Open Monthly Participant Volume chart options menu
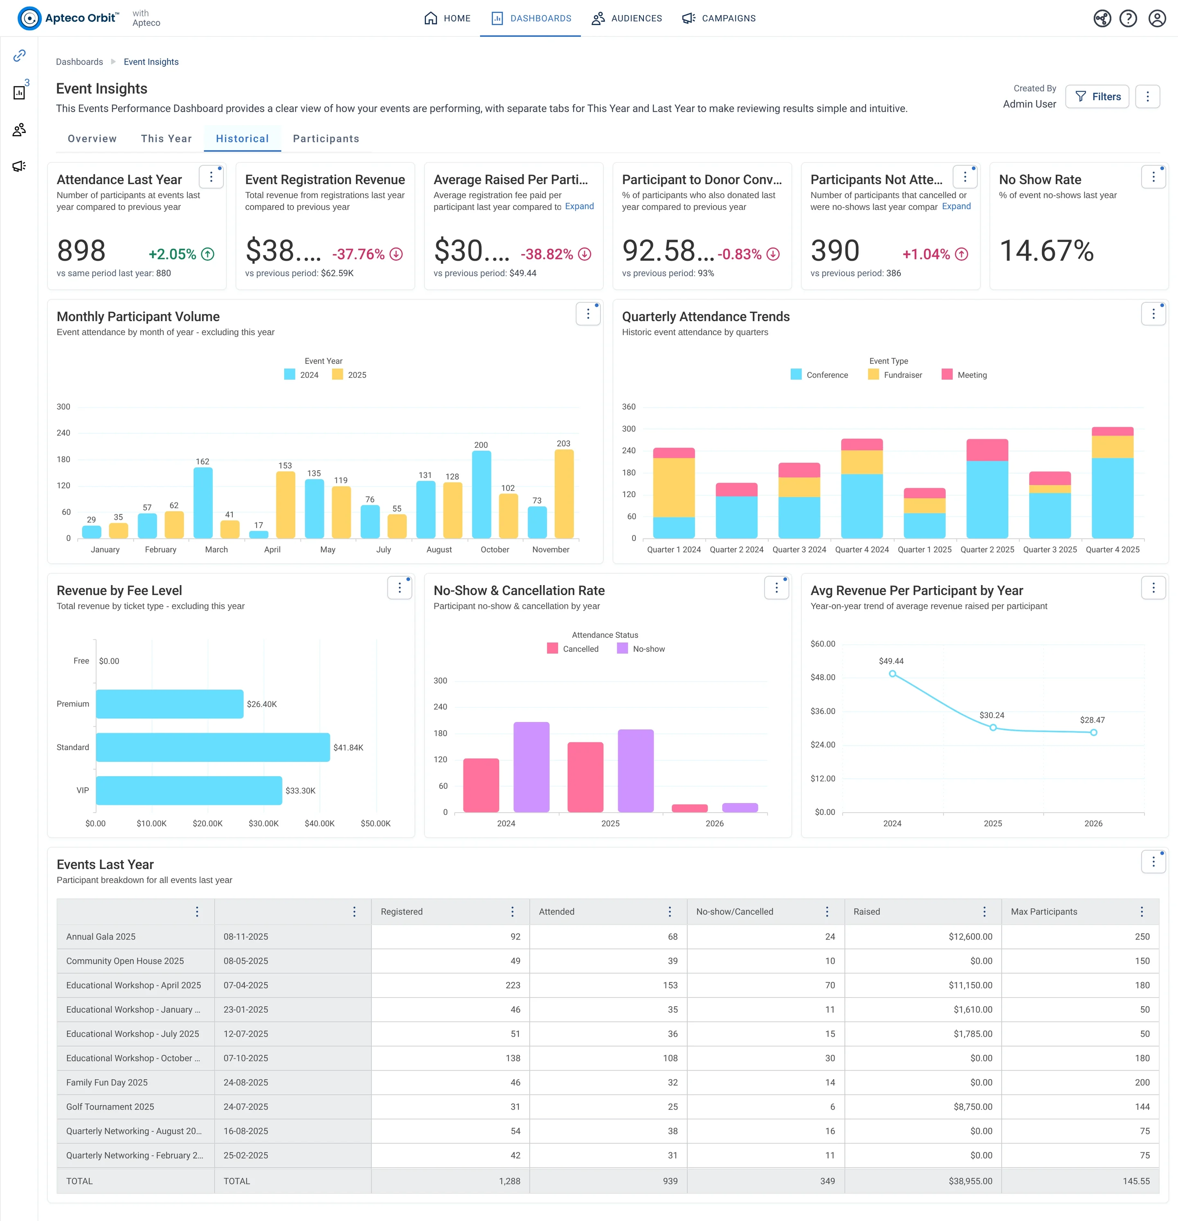 (588, 314)
